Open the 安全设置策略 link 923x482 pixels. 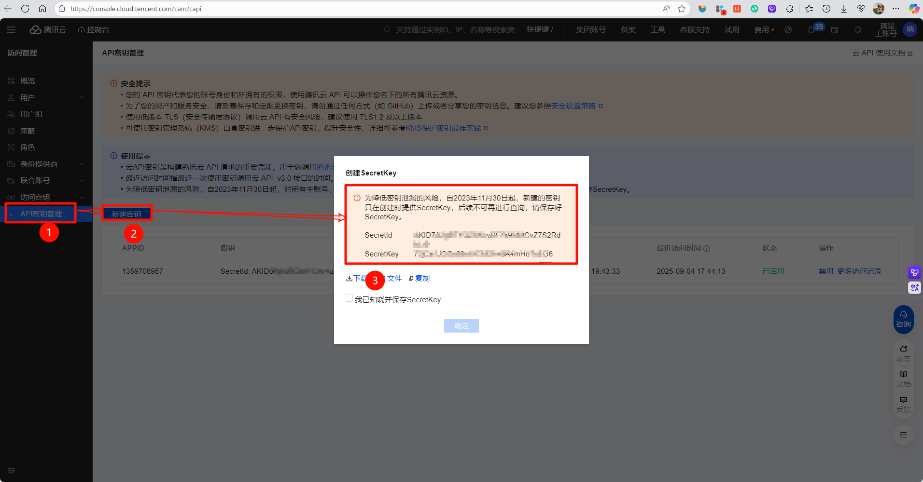point(574,105)
